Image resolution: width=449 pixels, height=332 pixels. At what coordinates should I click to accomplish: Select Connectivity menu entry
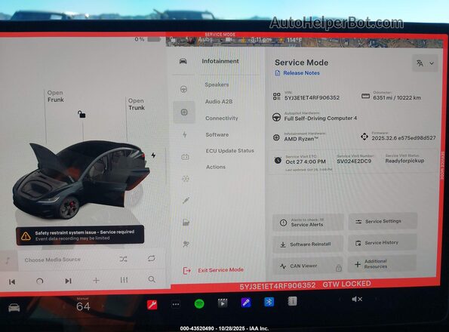coord(222,118)
